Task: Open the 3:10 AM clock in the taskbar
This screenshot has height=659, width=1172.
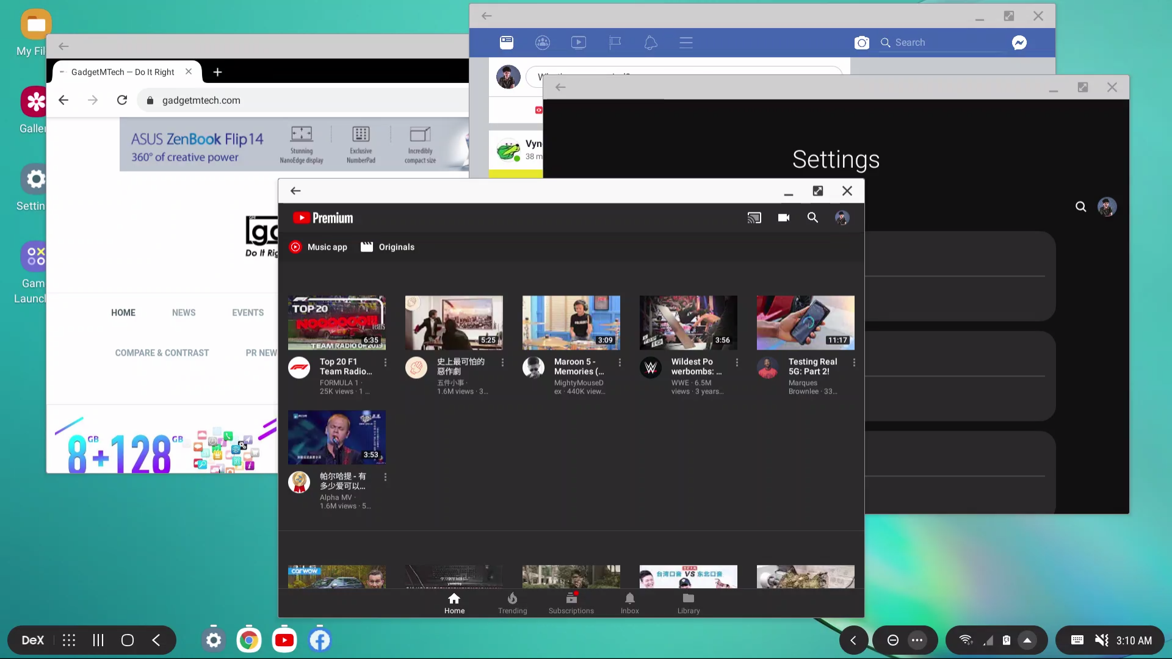Action: coord(1134,640)
